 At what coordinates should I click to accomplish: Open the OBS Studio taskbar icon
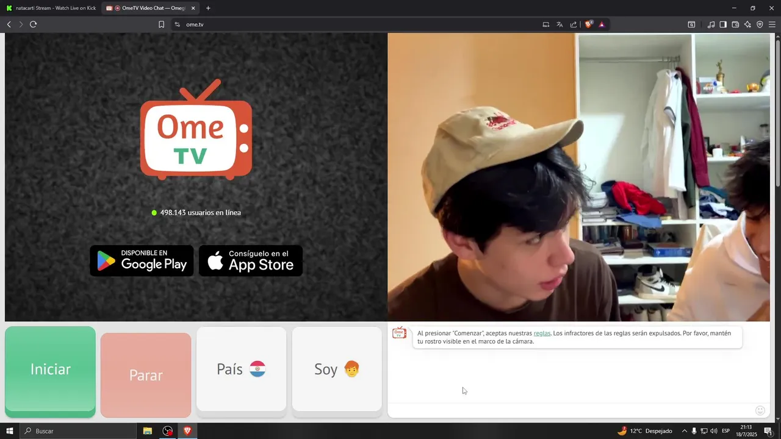click(x=167, y=431)
